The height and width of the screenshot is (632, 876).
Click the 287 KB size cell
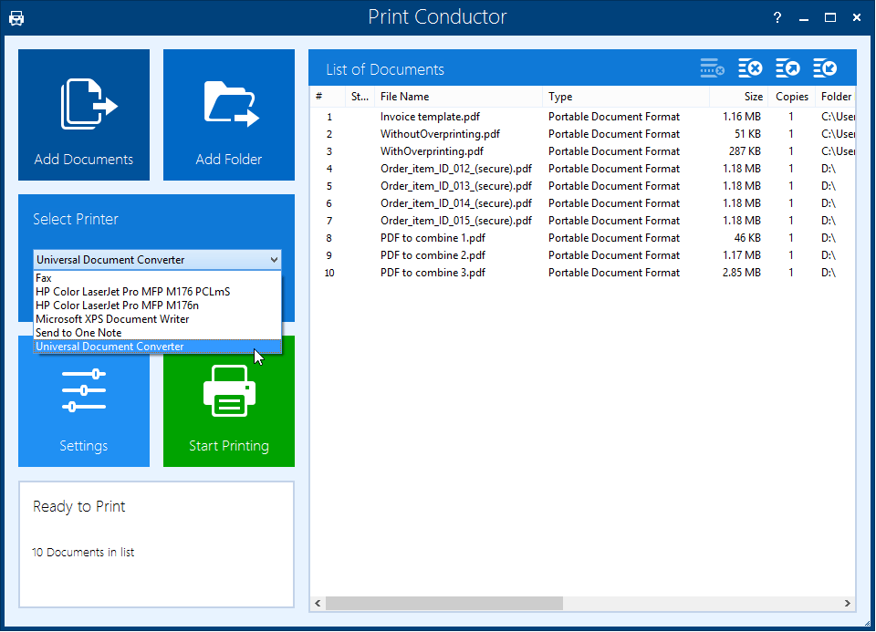point(745,151)
